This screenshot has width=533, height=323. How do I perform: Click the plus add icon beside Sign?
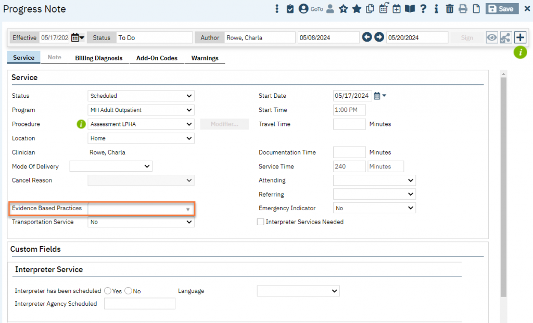coord(520,37)
